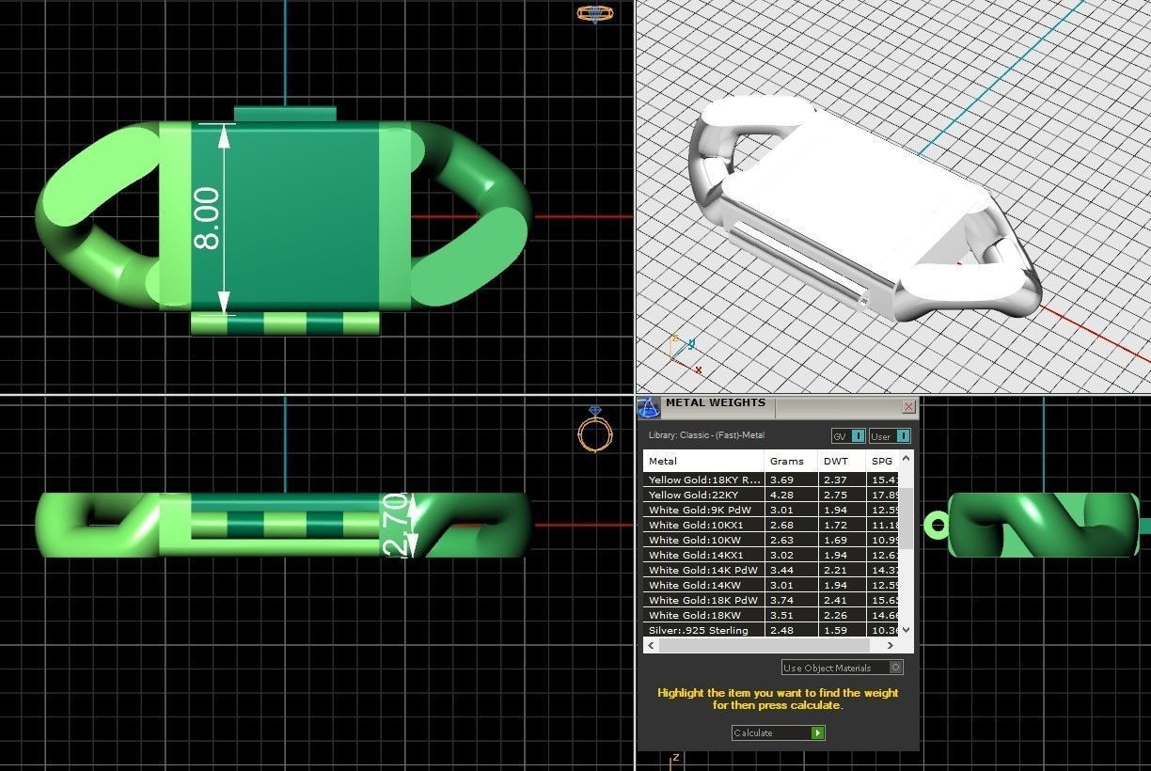
Task: Click the green arrow on Calculate
Action: click(x=818, y=732)
